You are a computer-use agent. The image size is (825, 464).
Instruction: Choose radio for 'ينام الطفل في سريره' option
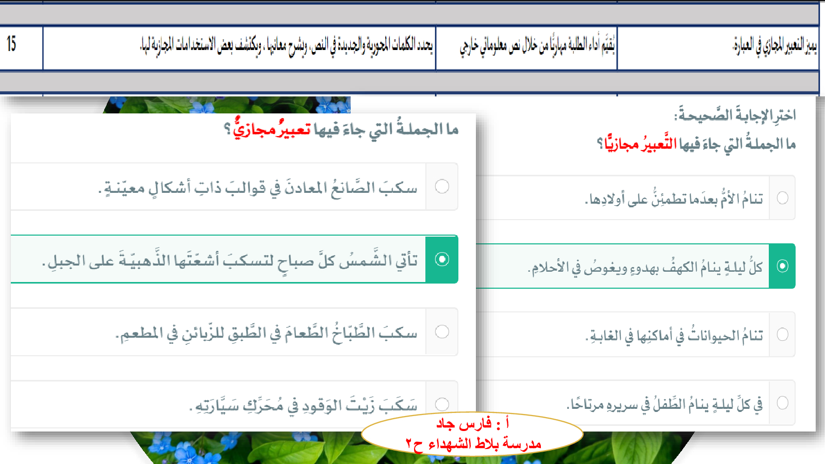[782, 403]
